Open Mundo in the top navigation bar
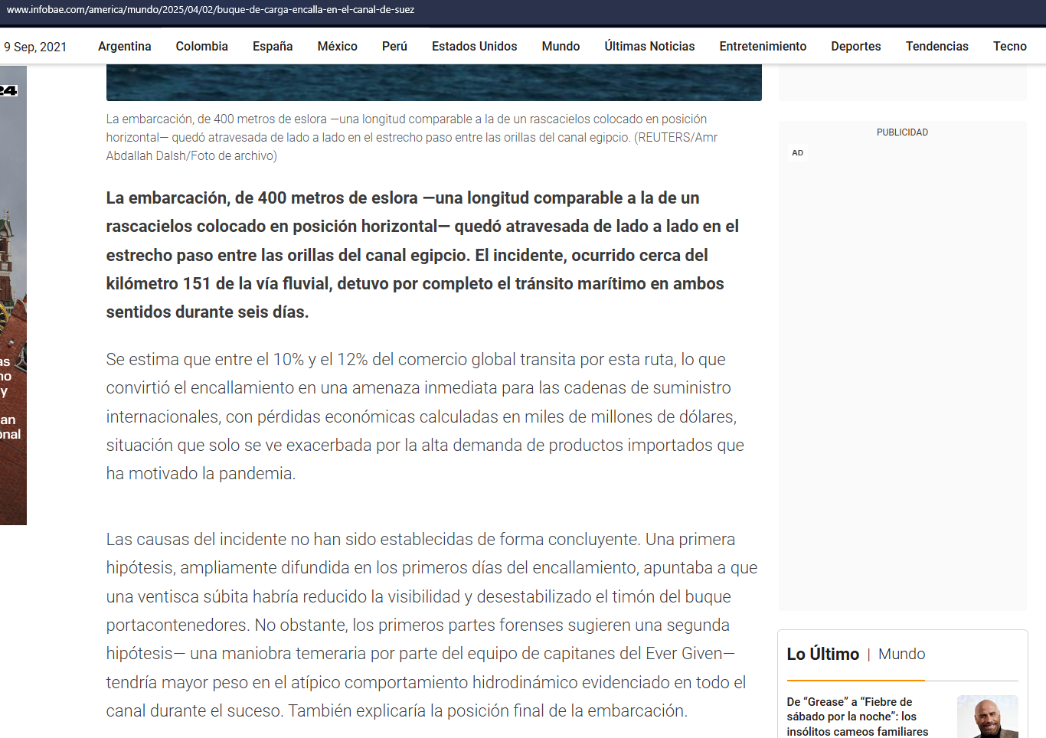 (561, 46)
